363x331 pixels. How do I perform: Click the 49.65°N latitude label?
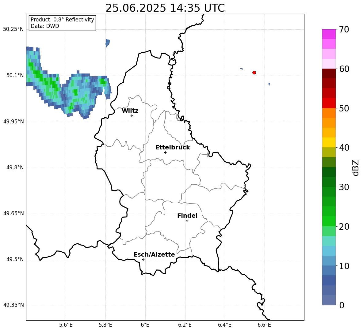pyautogui.click(x=13, y=213)
